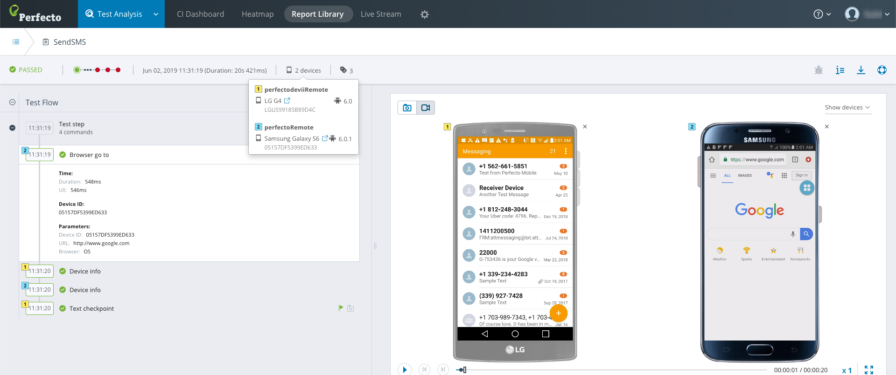Image resolution: width=896 pixels, height=375 pixels.
Task: Open the report details list icon
Action: 840,70
